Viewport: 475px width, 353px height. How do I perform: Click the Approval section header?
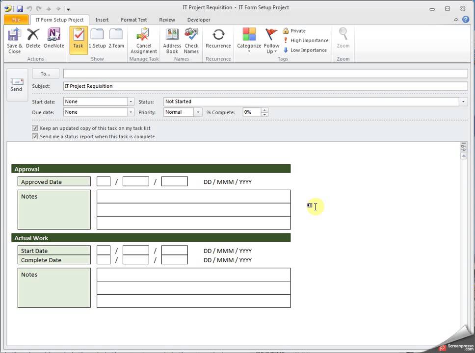pyautogui.click(x=151, y=169)
